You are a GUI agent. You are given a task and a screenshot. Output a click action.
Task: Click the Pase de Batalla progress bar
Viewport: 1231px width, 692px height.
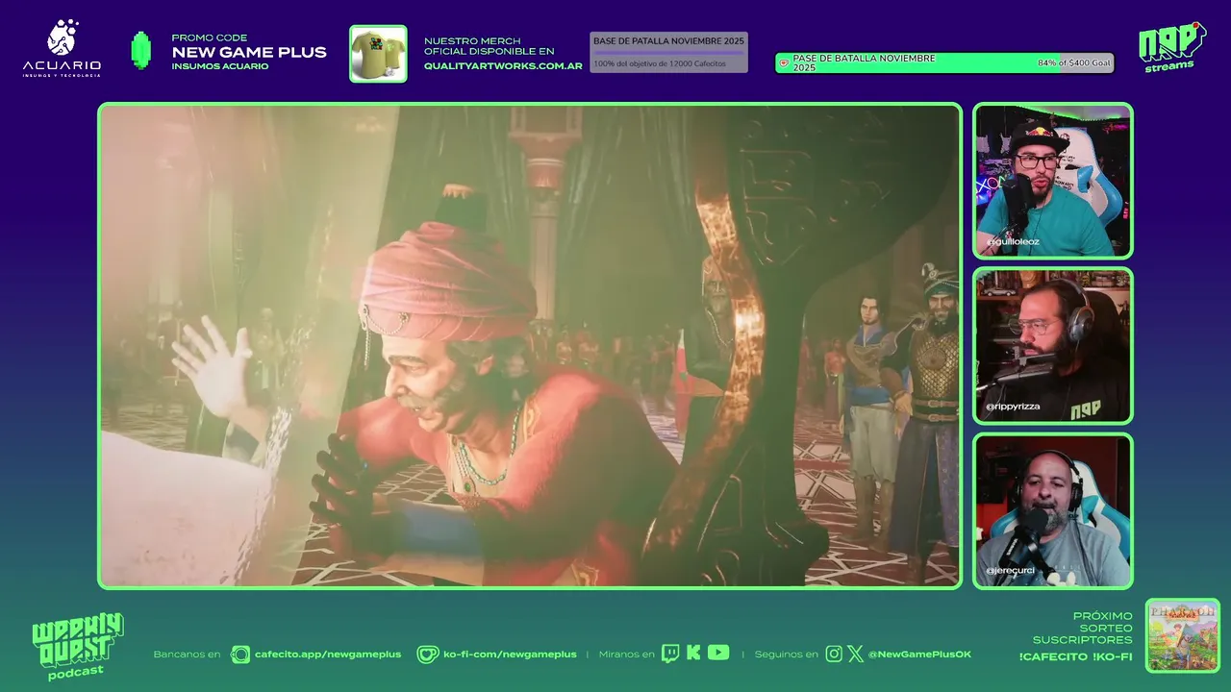pyautogui.click(x=944, y=63)
